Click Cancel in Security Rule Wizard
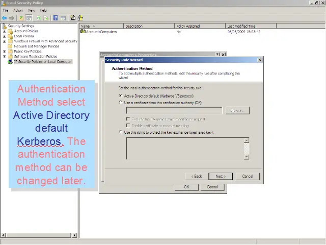This screenshot has width=326, height=245. pyautogui.click(x=248, y=176)
